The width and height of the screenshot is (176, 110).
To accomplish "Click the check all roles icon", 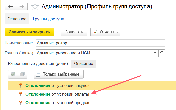I will [13, 74].
